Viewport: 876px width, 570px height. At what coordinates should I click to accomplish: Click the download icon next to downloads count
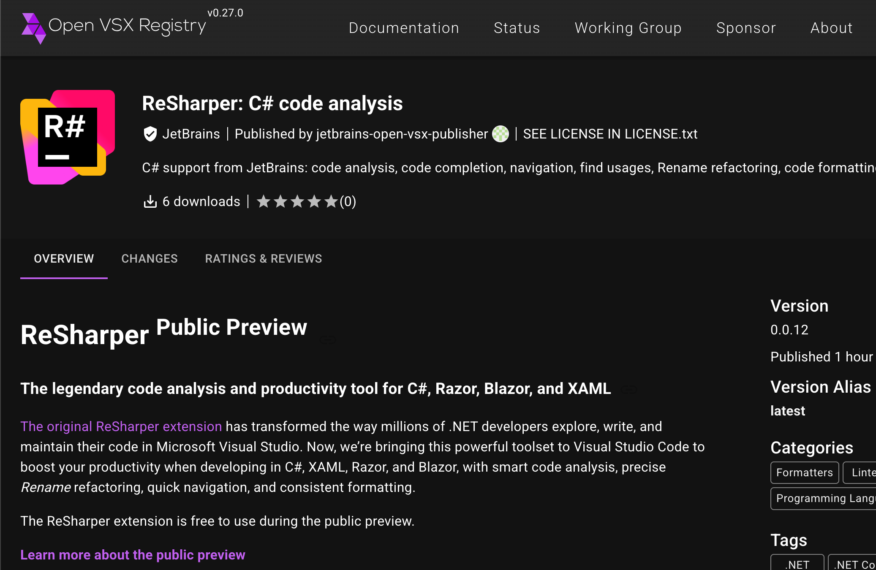[x=150, y=202]
